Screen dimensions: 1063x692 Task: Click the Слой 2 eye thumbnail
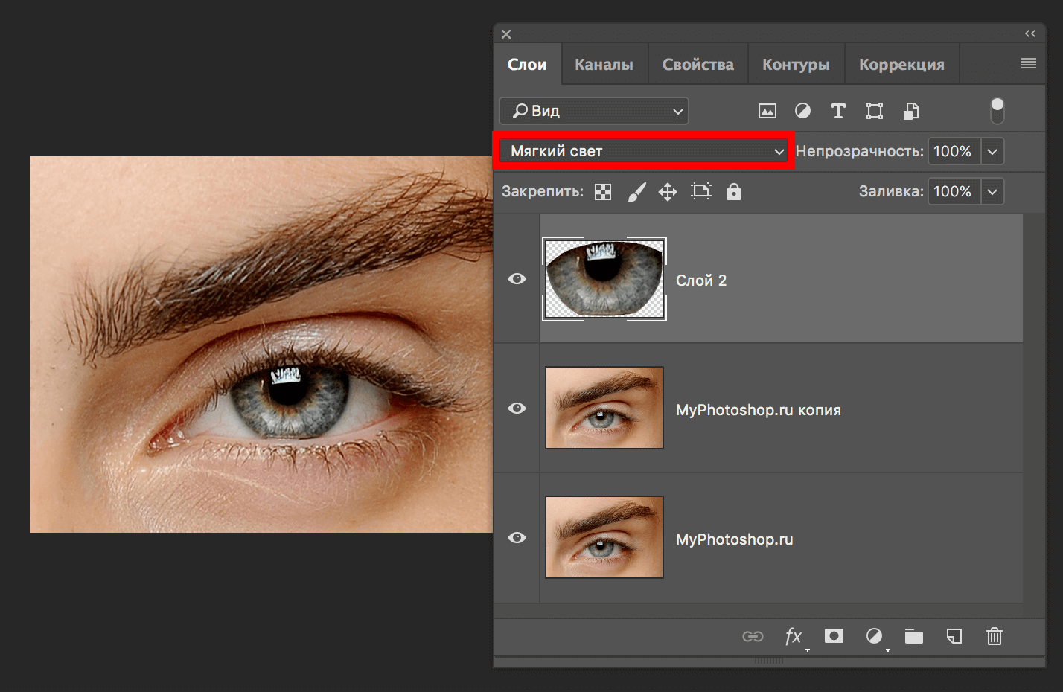coord(604,279)
